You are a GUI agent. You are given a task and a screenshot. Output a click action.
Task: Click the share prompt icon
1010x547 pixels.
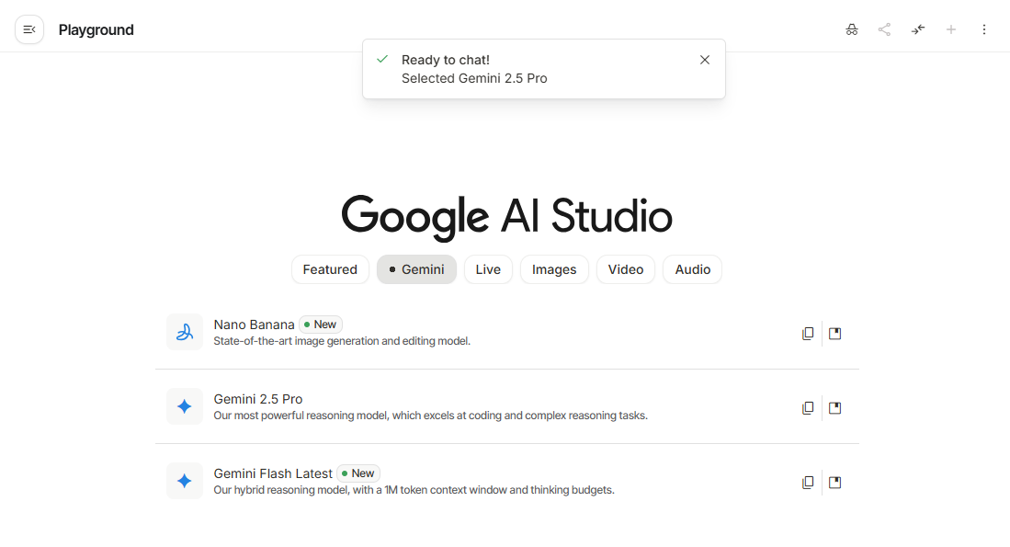coord(884,29)
